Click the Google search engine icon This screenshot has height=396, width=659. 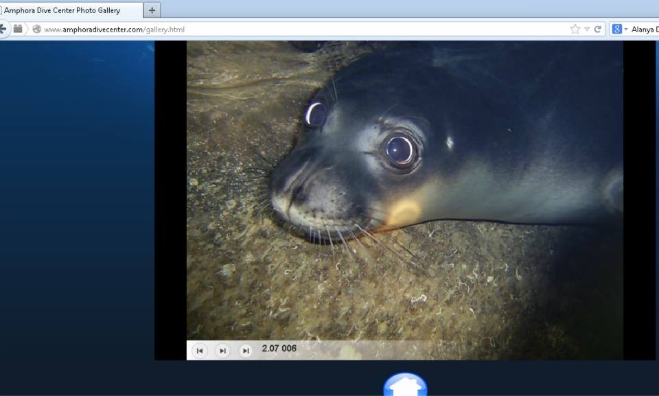point(616,29)
